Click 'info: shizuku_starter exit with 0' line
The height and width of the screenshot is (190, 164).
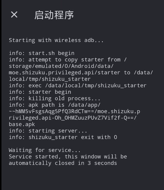tap(63, 137)
